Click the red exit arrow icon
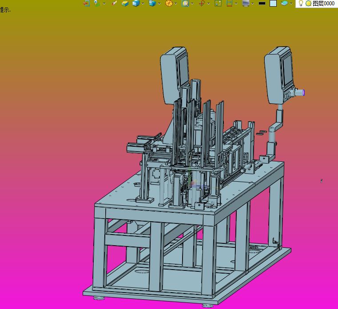Image resolution: width=338 pixels, height=309 pixels. click(87, 3)
